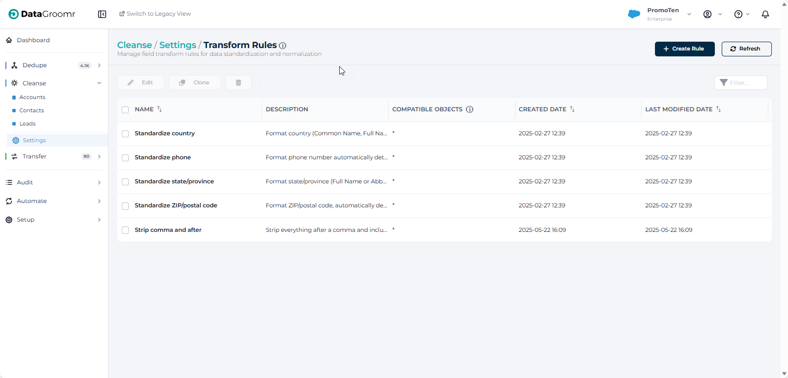Switch to Legacy View link
Image resolution: width=788 pixels, height=378 pixels.
(155, 14)
